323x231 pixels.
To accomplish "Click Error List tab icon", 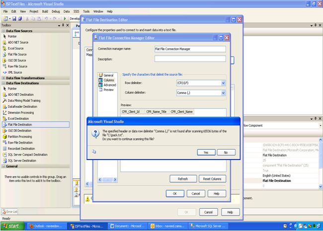I will pos(4,212).
